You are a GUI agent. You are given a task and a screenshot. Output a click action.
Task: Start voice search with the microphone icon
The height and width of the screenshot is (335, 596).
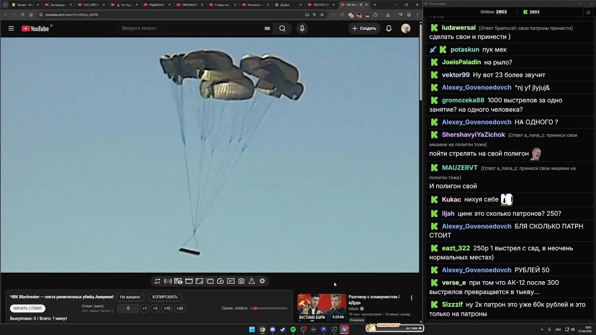coord(302,28)
